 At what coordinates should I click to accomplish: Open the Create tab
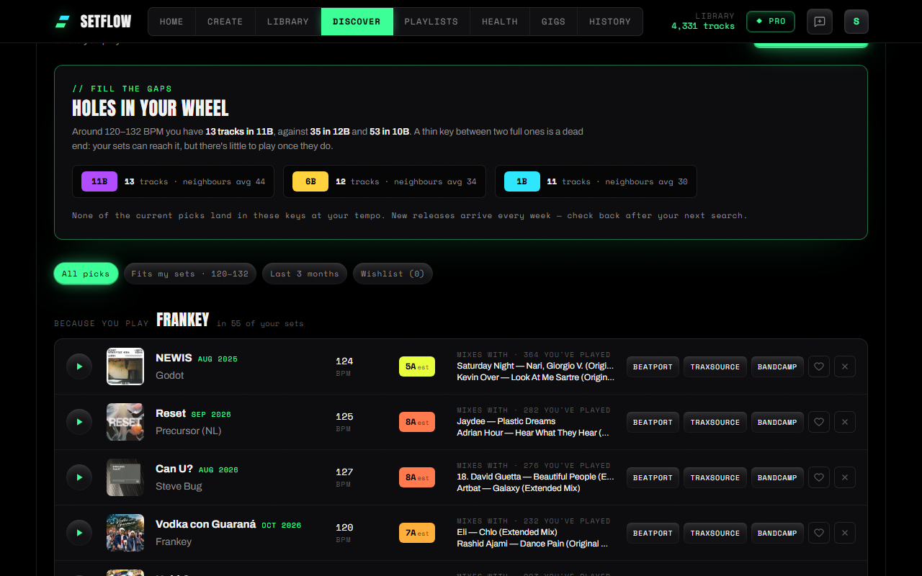(x=225, y=22)
